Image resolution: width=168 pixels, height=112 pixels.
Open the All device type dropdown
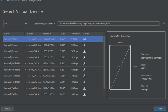tap(15, 24)
